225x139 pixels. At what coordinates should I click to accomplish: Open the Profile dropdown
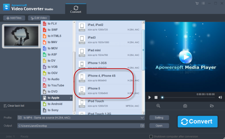(x=81, y=118)
